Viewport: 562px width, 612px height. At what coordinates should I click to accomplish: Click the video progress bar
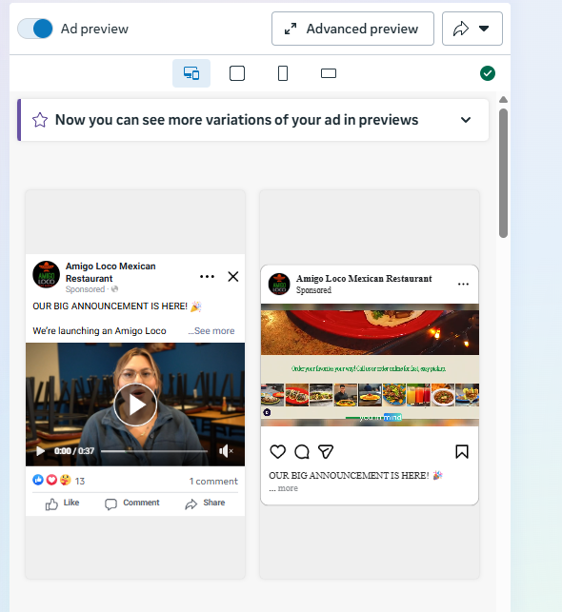(154, 451)
